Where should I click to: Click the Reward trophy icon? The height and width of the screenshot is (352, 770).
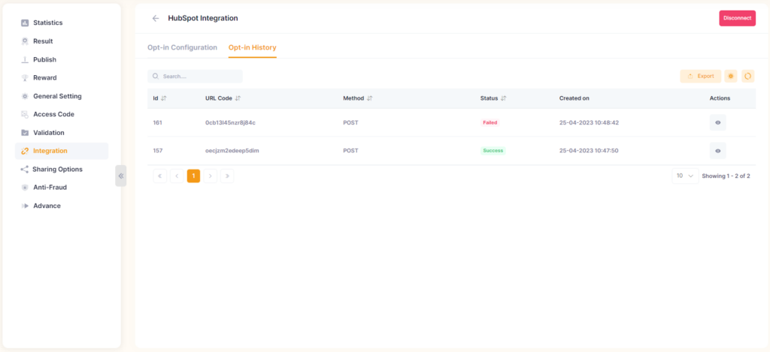point(25,78)
